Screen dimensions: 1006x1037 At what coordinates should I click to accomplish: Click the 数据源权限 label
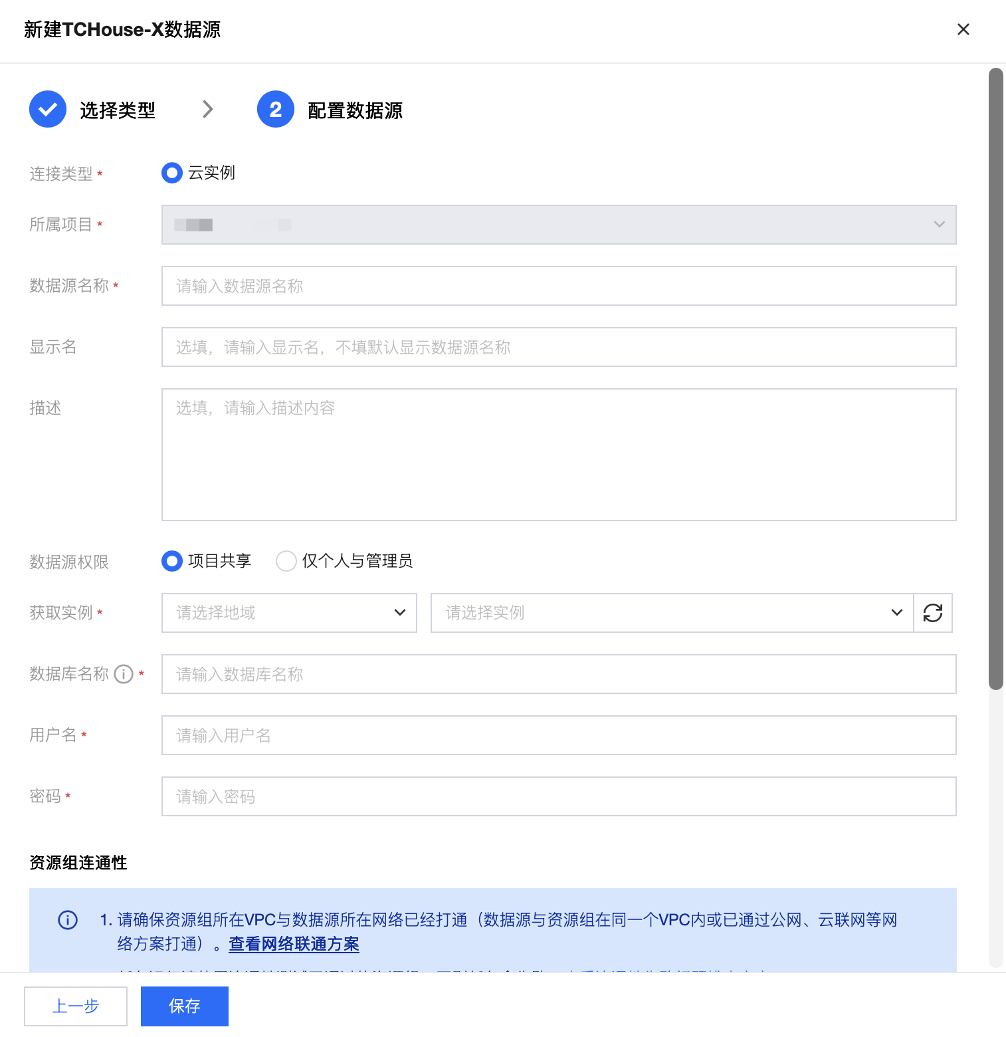coord(69,562)
